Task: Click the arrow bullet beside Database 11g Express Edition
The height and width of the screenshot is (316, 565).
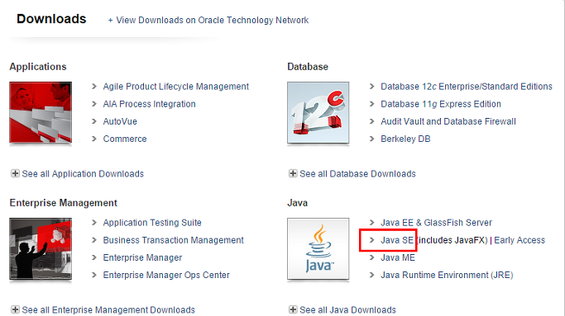Action: coord(372,103)
